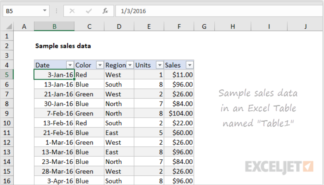Open the Insert Function fx button

[x=105, y=11]
